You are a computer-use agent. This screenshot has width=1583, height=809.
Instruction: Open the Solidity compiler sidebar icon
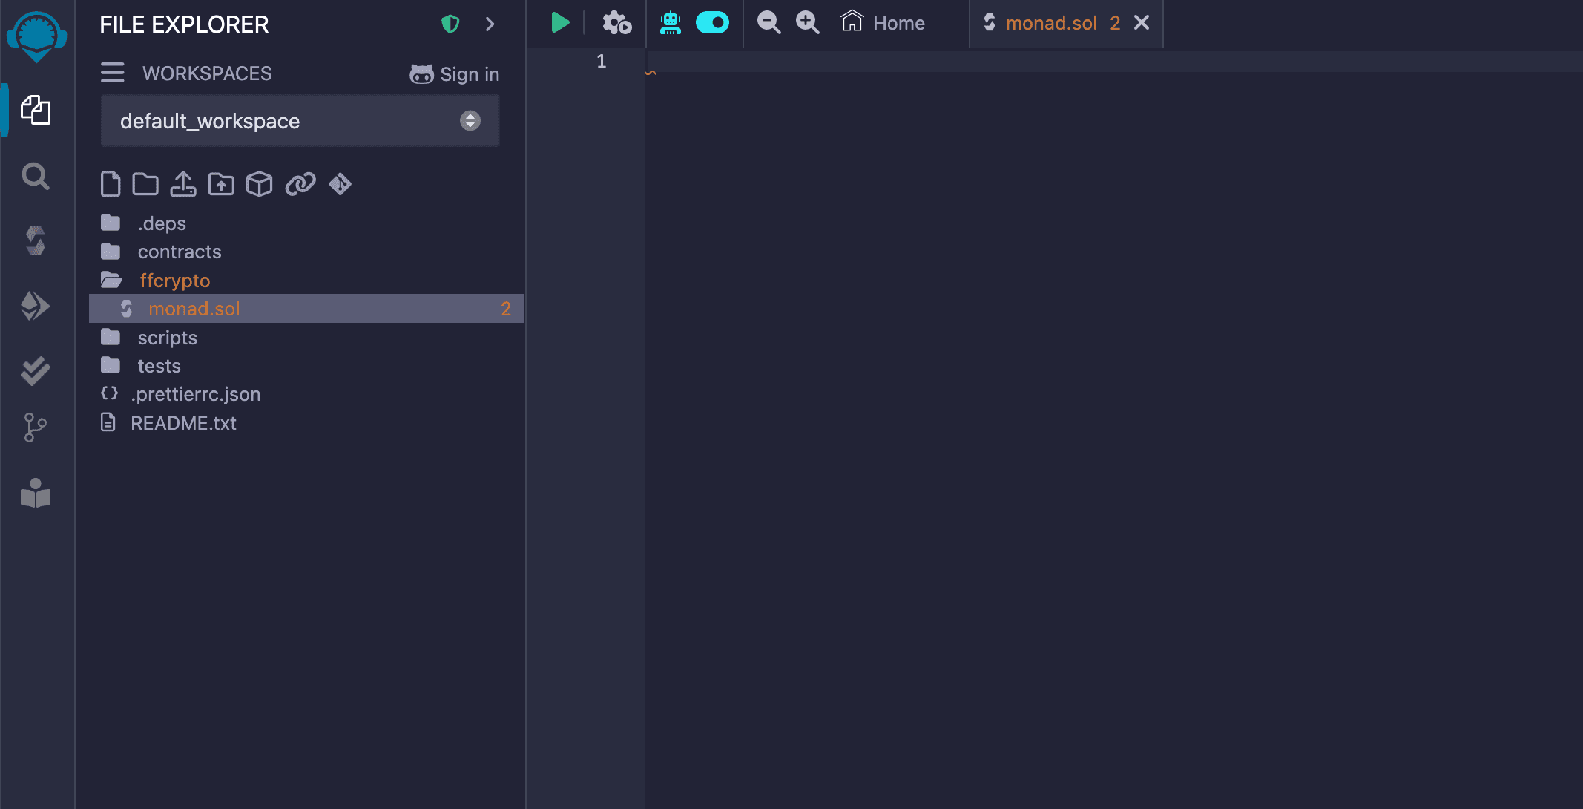[x=36, y=240]
